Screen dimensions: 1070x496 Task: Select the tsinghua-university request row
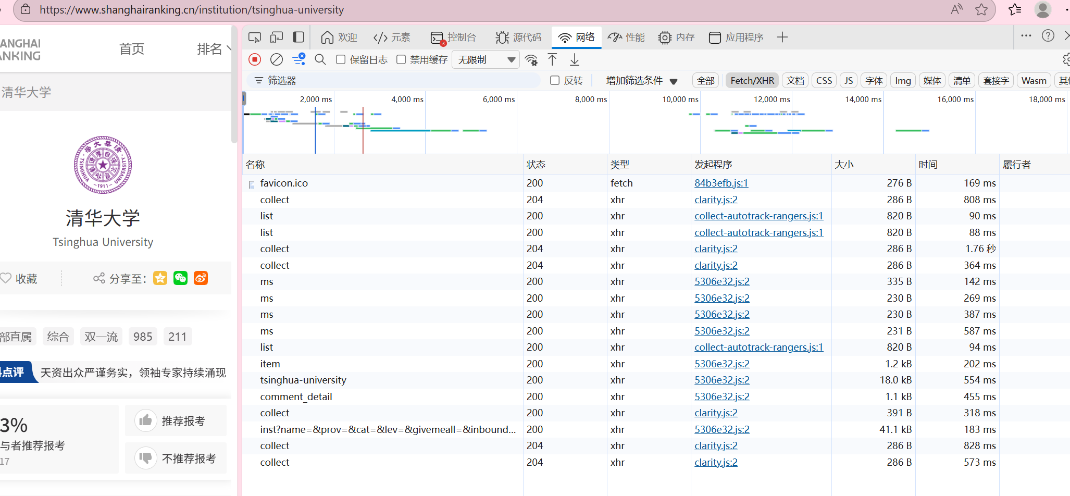click(x=656, y=380)
